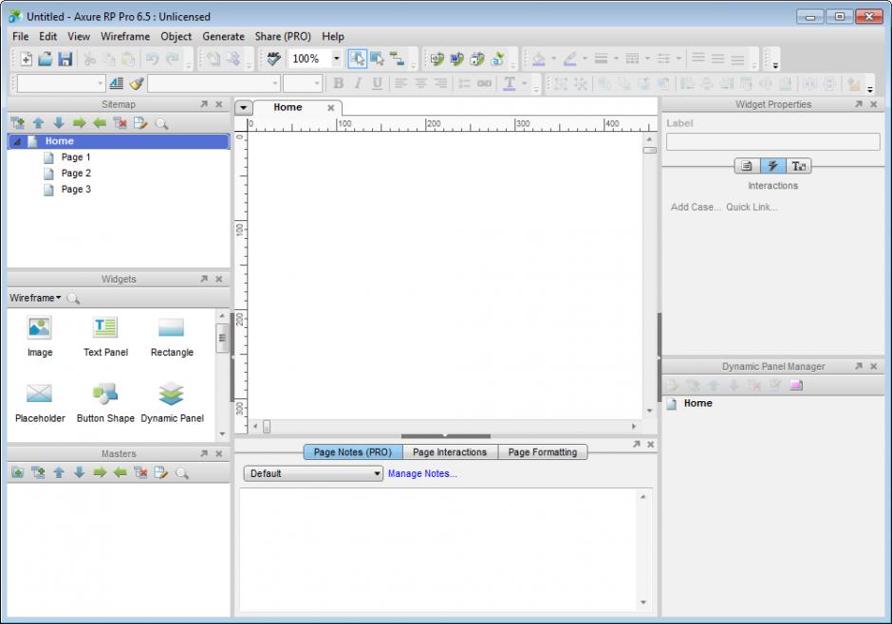Viewport: 892px width, 624px height.
Task: Search the Sitemap with the magnifier icon
Action: (161, 123)
